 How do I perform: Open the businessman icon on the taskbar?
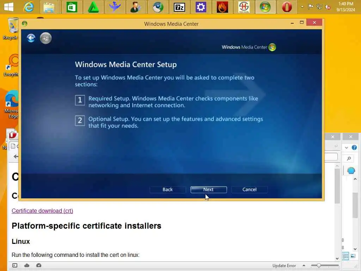coord(136,7)
